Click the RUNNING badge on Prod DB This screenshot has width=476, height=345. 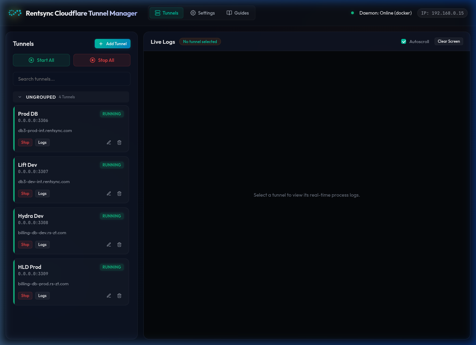112,114
